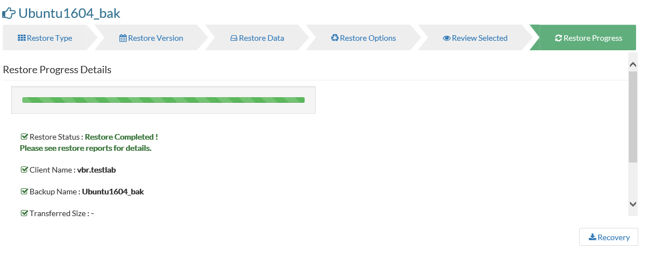Image resolution: width=645 pixels, height=253 pixels.
Task: Click the green restore progress bar
Action: coord(163,100)
